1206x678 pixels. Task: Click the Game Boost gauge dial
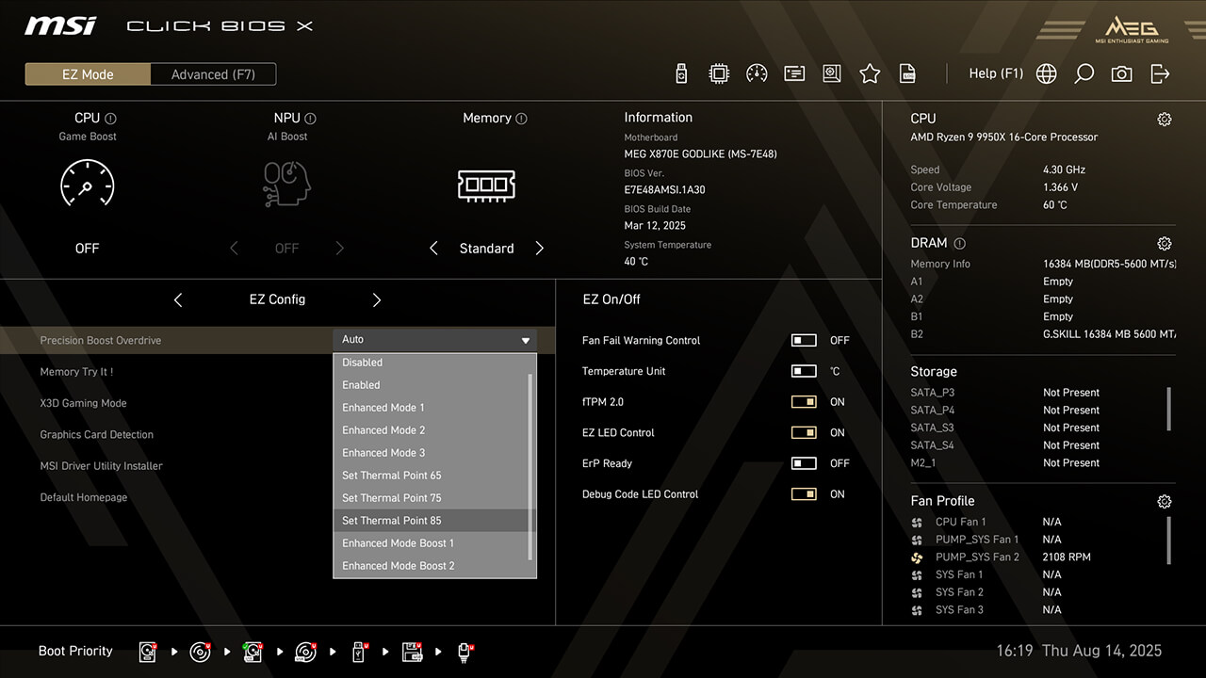87,184
